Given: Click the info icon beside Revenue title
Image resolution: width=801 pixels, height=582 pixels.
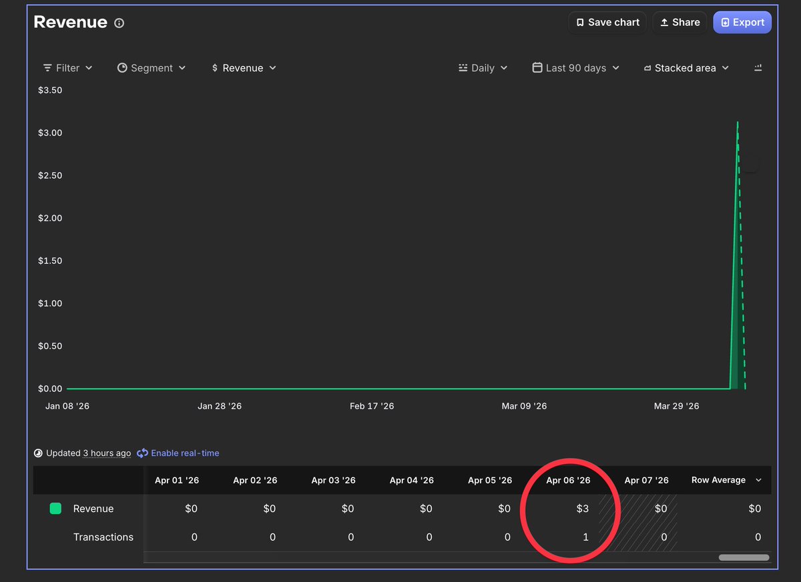Looking at the screenshot, I should tap(119, 23).
